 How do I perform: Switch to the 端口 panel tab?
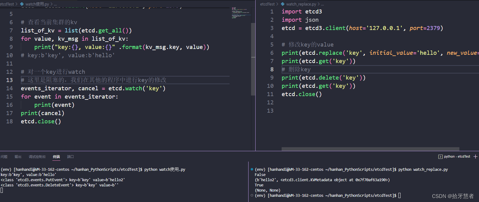pyautogui.click(x=70, y=157)
